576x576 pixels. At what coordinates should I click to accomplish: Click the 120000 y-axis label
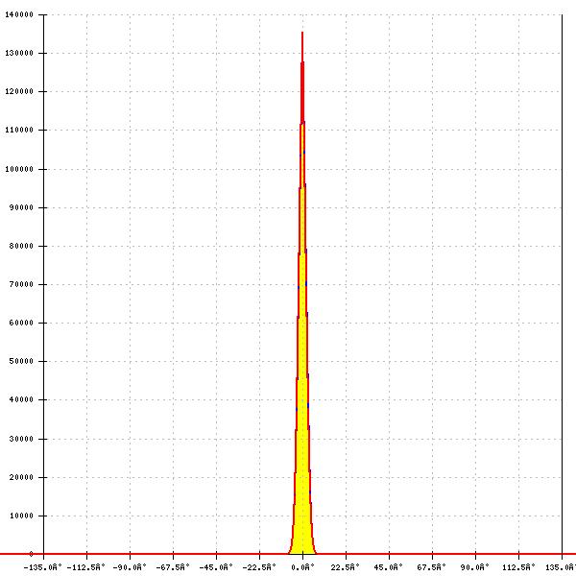19,92
